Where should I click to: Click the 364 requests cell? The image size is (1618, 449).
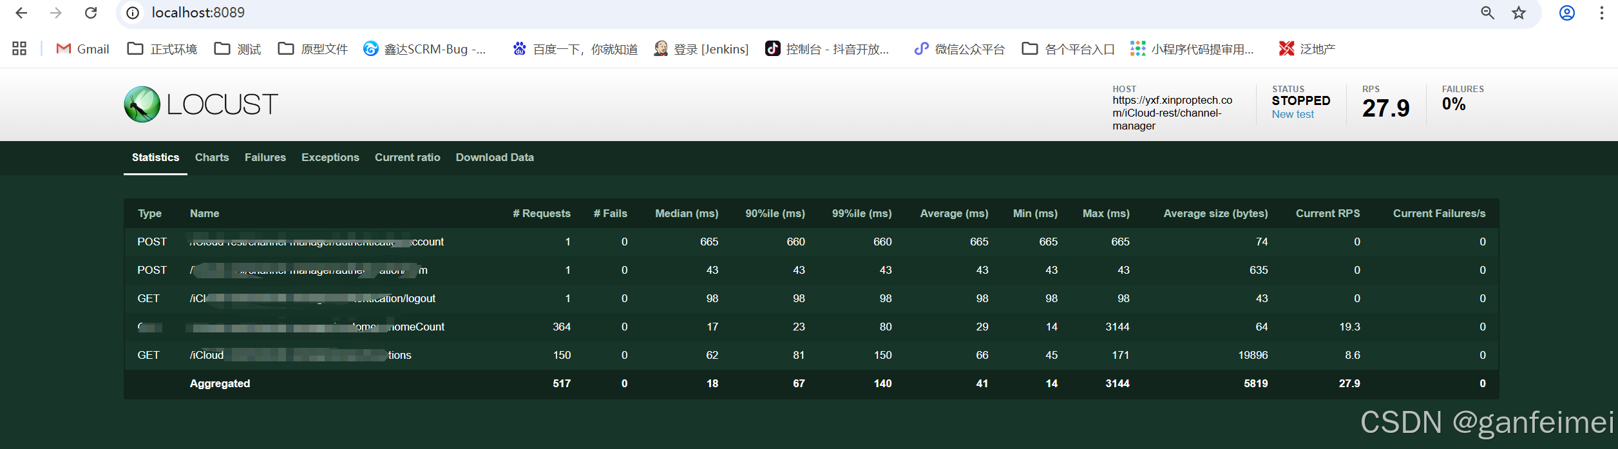click(x=562, y=327)
